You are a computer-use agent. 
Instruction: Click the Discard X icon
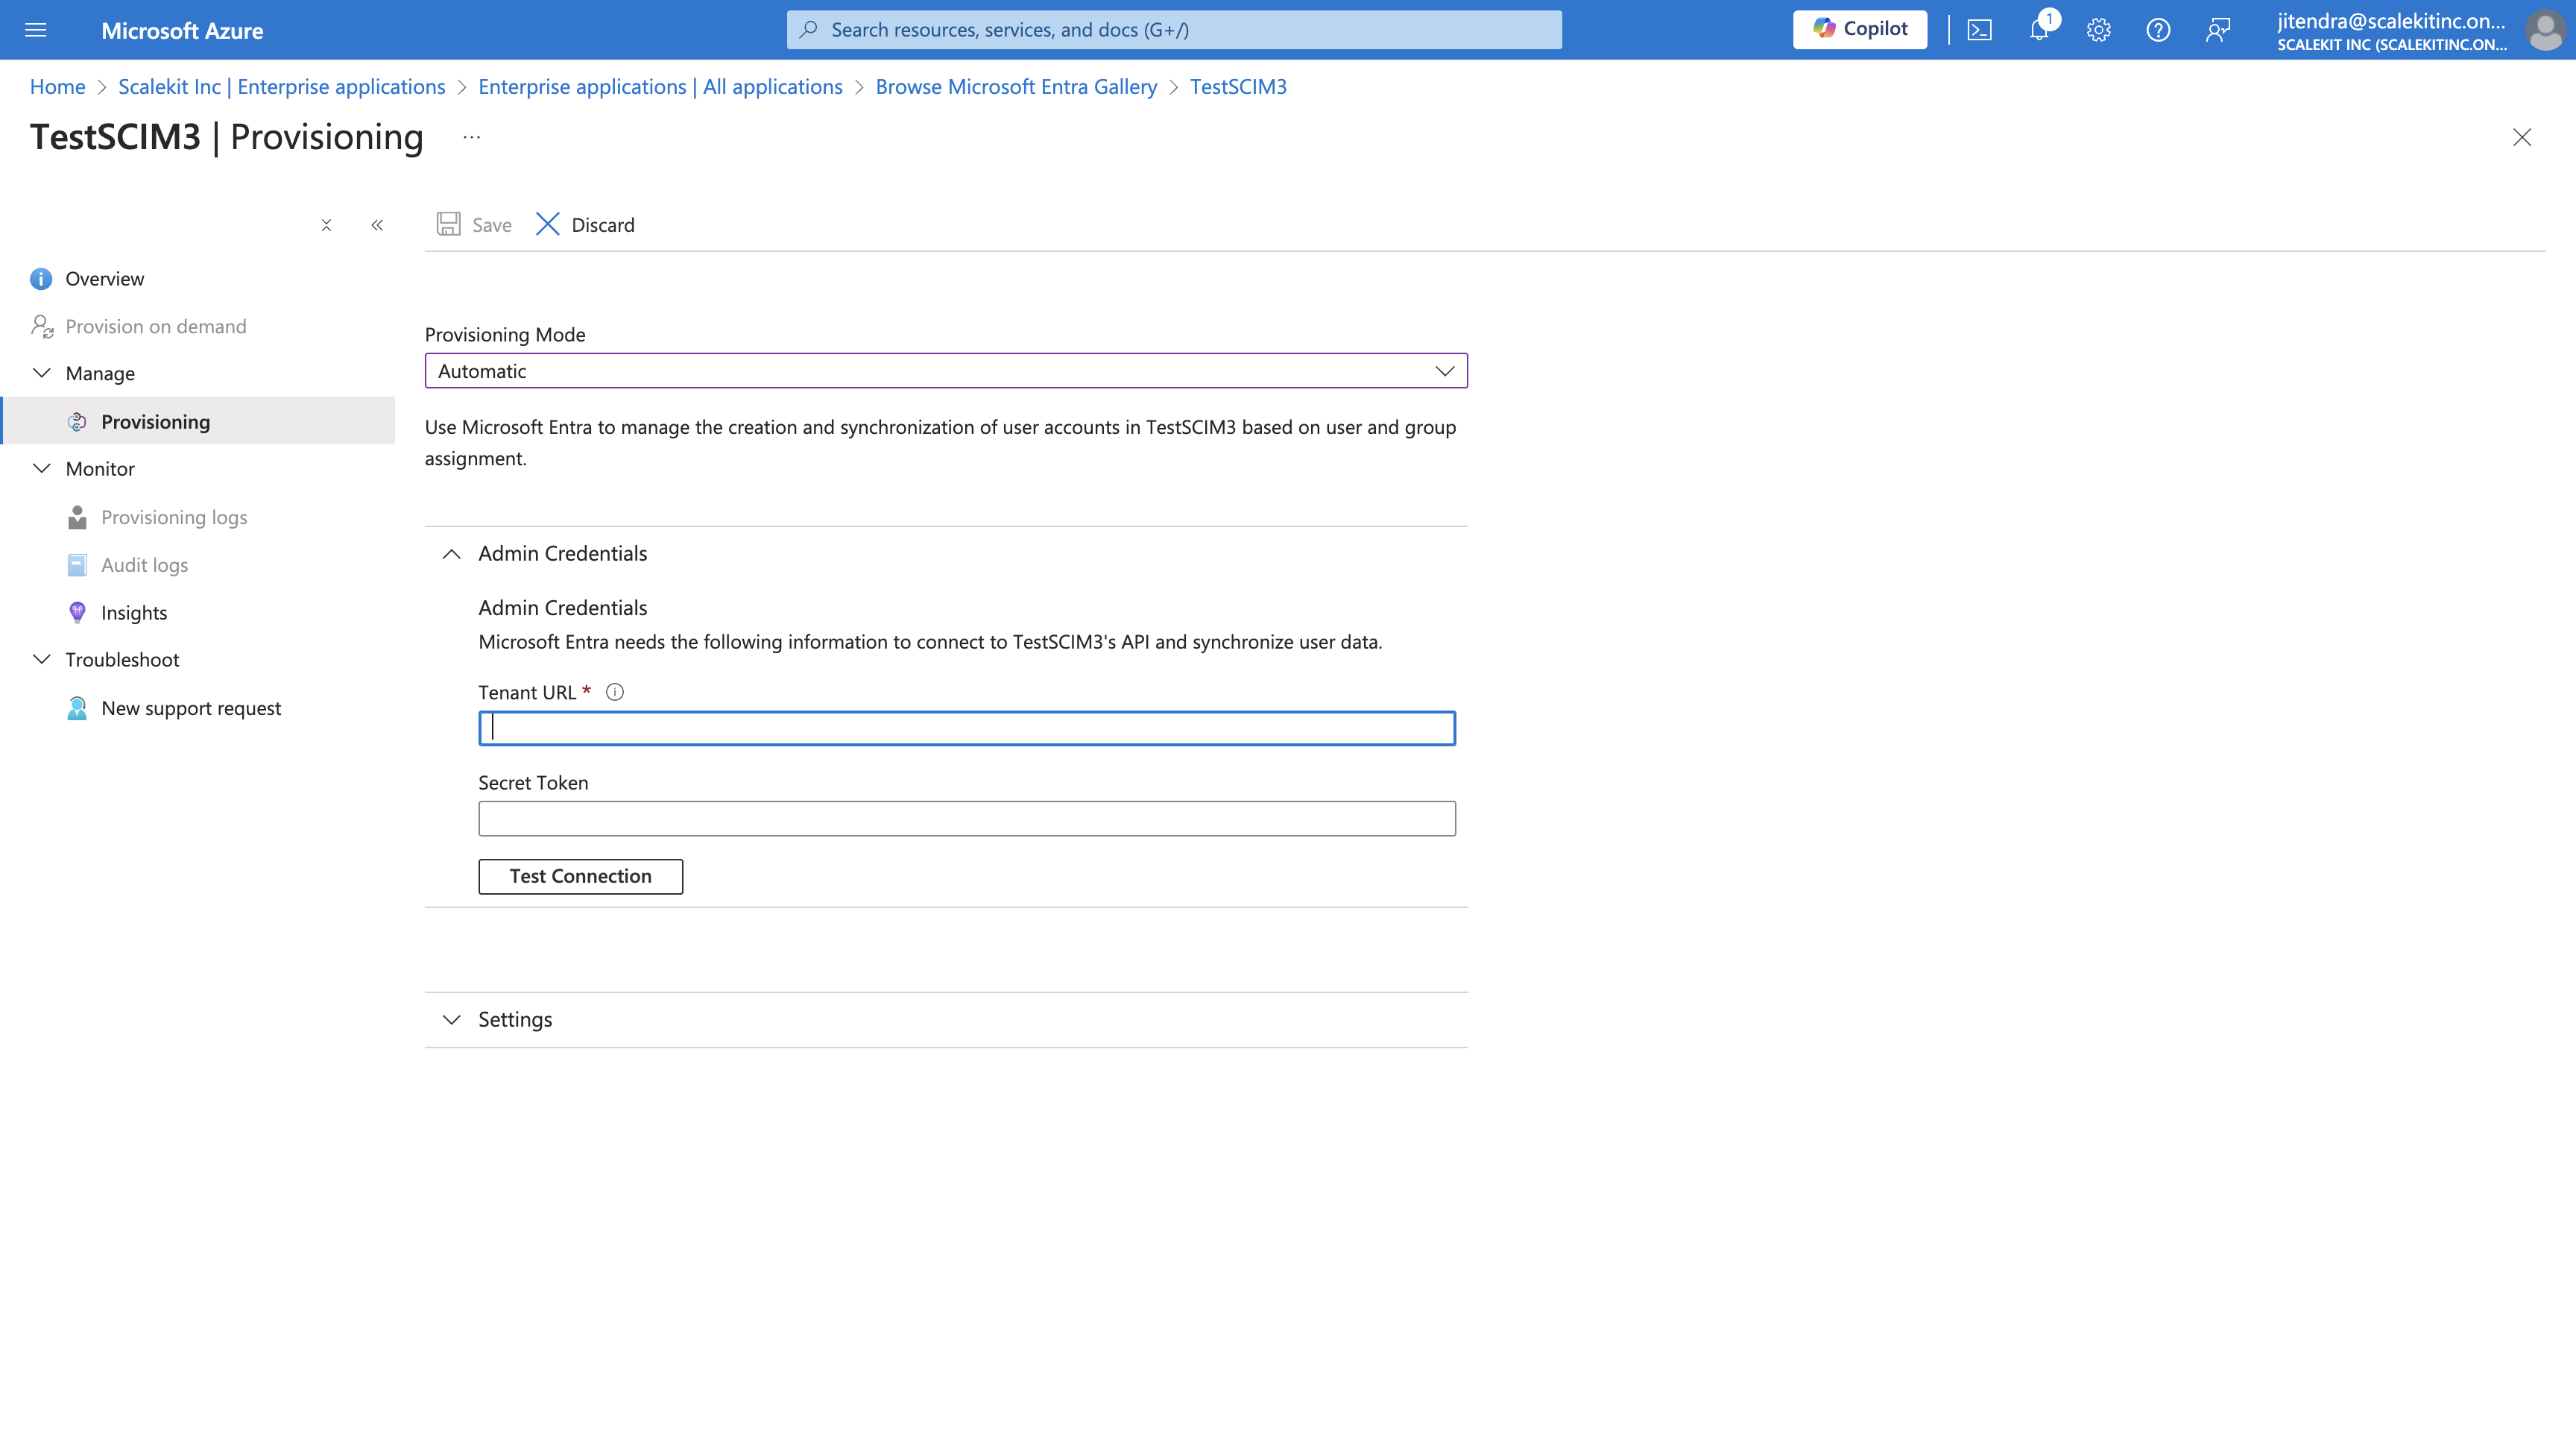tap(547, 224)
